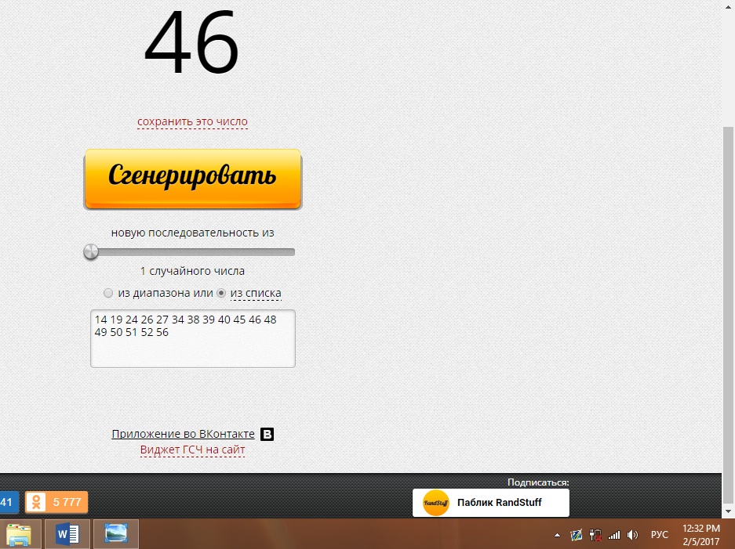Click the volume speaker tray icon

point(632,535)
